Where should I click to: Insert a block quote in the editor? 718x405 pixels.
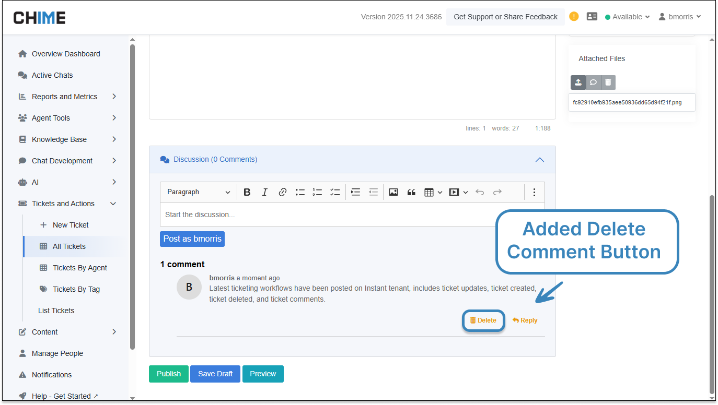[x=411, y=192]
